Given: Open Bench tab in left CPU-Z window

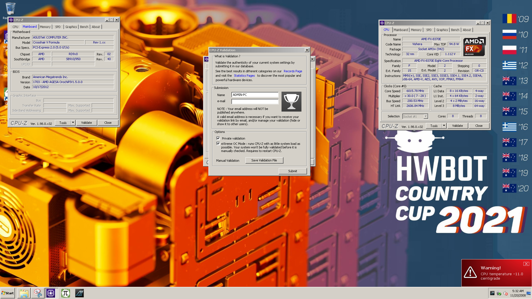Looking at the screenshot, I should pyautogui.click(x=84, y=27).
